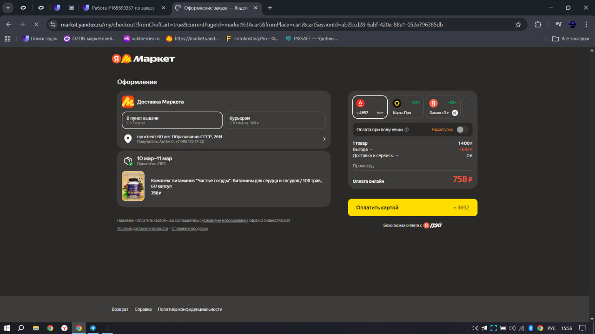595x334 pixels.
Task: Open PIXSAFE bookmark
Action: coord(311,39)
